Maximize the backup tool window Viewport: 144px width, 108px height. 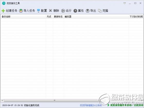pos(135,3)
